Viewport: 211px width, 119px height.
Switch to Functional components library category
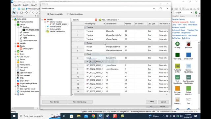(180, 22)
